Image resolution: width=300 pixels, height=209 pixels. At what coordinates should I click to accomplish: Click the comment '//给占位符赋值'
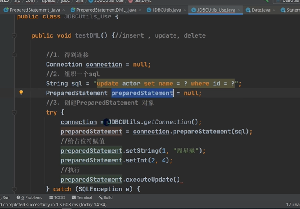click(82, 141)
